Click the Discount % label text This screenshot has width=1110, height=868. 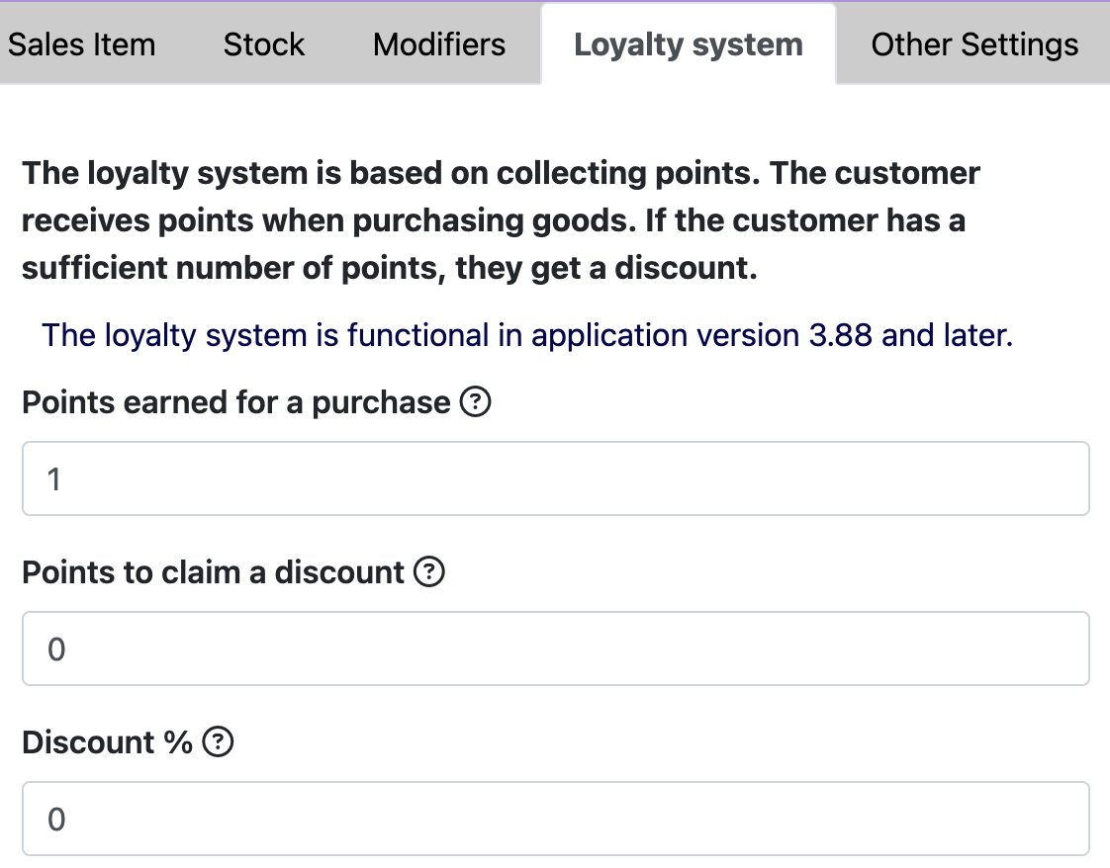click(x=108, y=742)
